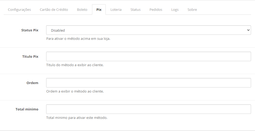Expand the Status Pix dropdown
The image size is (255, 131).
148,30
